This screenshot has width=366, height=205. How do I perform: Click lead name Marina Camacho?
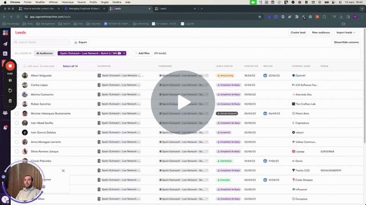(x=42, y=95)
